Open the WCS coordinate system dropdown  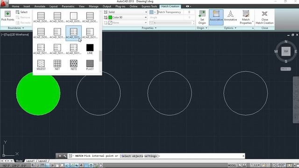tap(285, 69)
